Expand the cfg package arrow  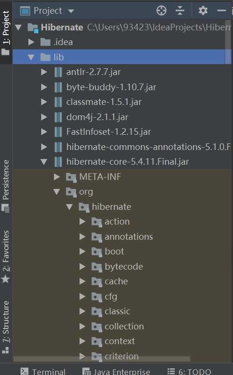pos(82,297)
